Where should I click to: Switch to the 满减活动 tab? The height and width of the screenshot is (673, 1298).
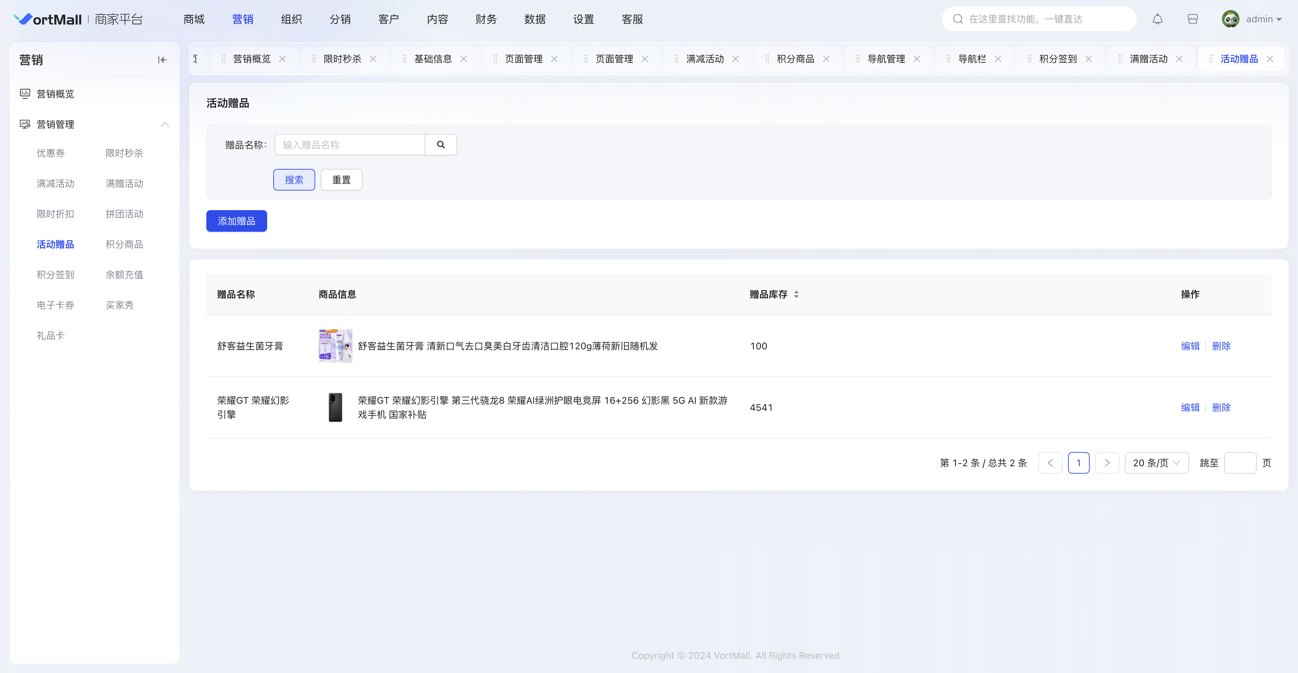point(704,59)
